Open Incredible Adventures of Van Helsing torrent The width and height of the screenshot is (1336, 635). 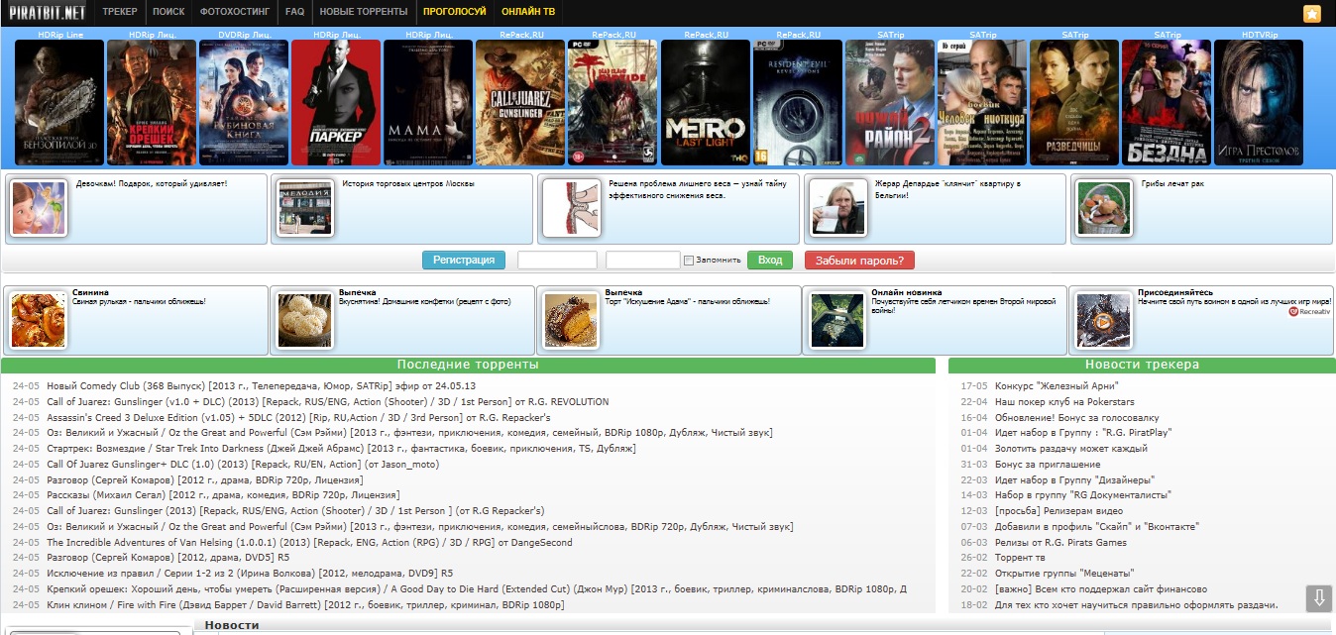pyautogui.click(x=309, y=542)
